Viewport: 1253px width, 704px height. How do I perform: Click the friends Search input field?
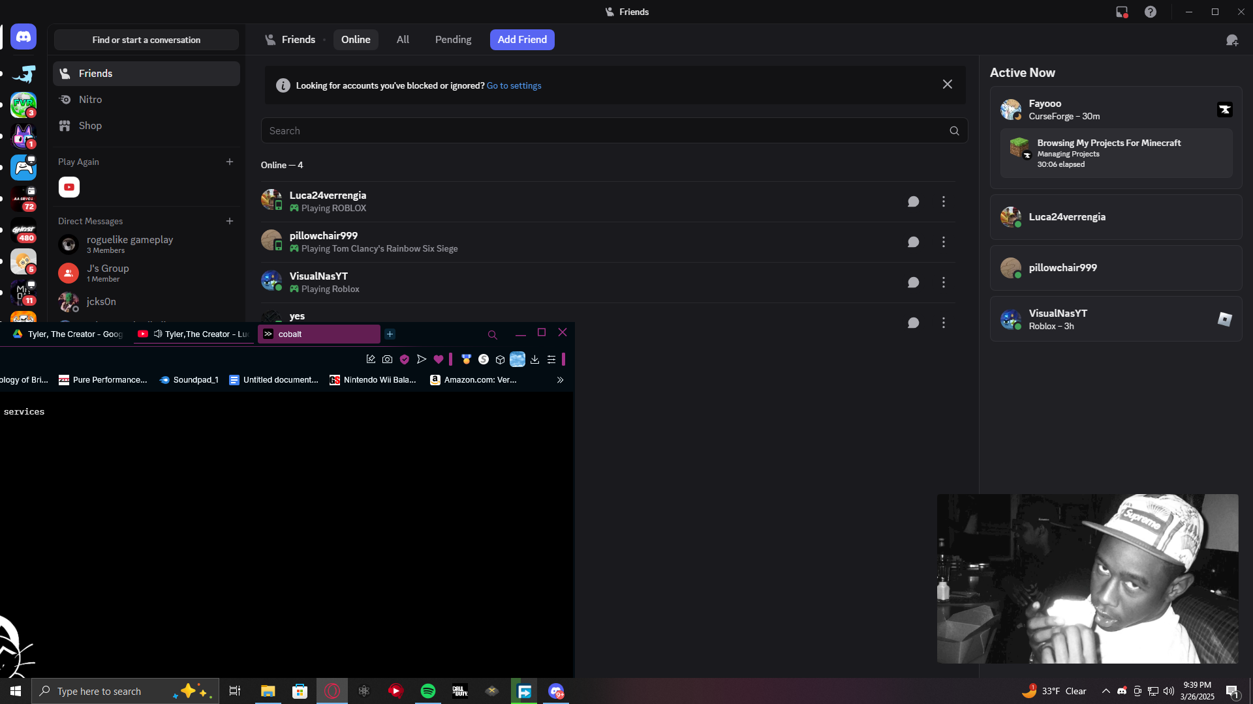click(607, 131)
